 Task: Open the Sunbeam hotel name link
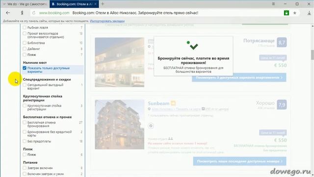click(158, 103)
